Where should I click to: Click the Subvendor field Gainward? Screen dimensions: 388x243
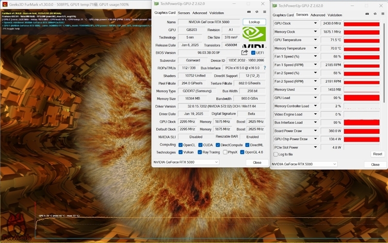193,60
